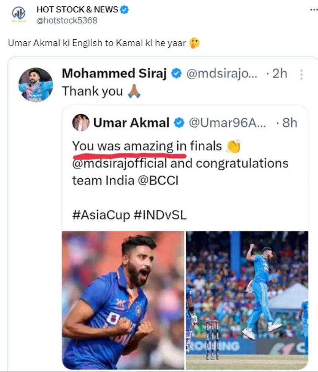318x372 pixels.
Task: Open the right photo of the jumping bowler
Action: tap(247, 300)
